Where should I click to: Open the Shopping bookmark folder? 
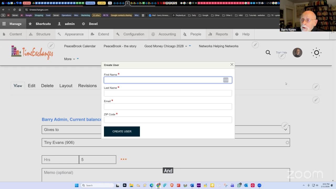[x=39, y=15]
